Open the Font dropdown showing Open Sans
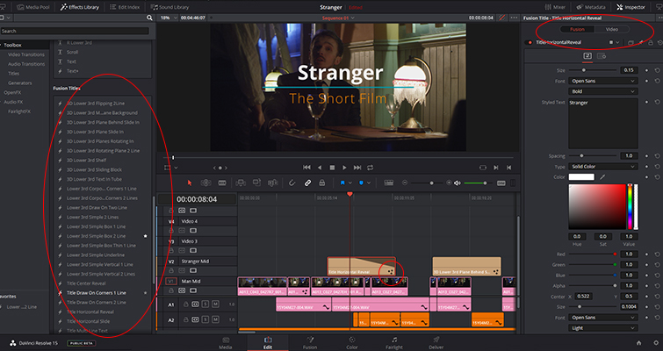 (603, 82)
